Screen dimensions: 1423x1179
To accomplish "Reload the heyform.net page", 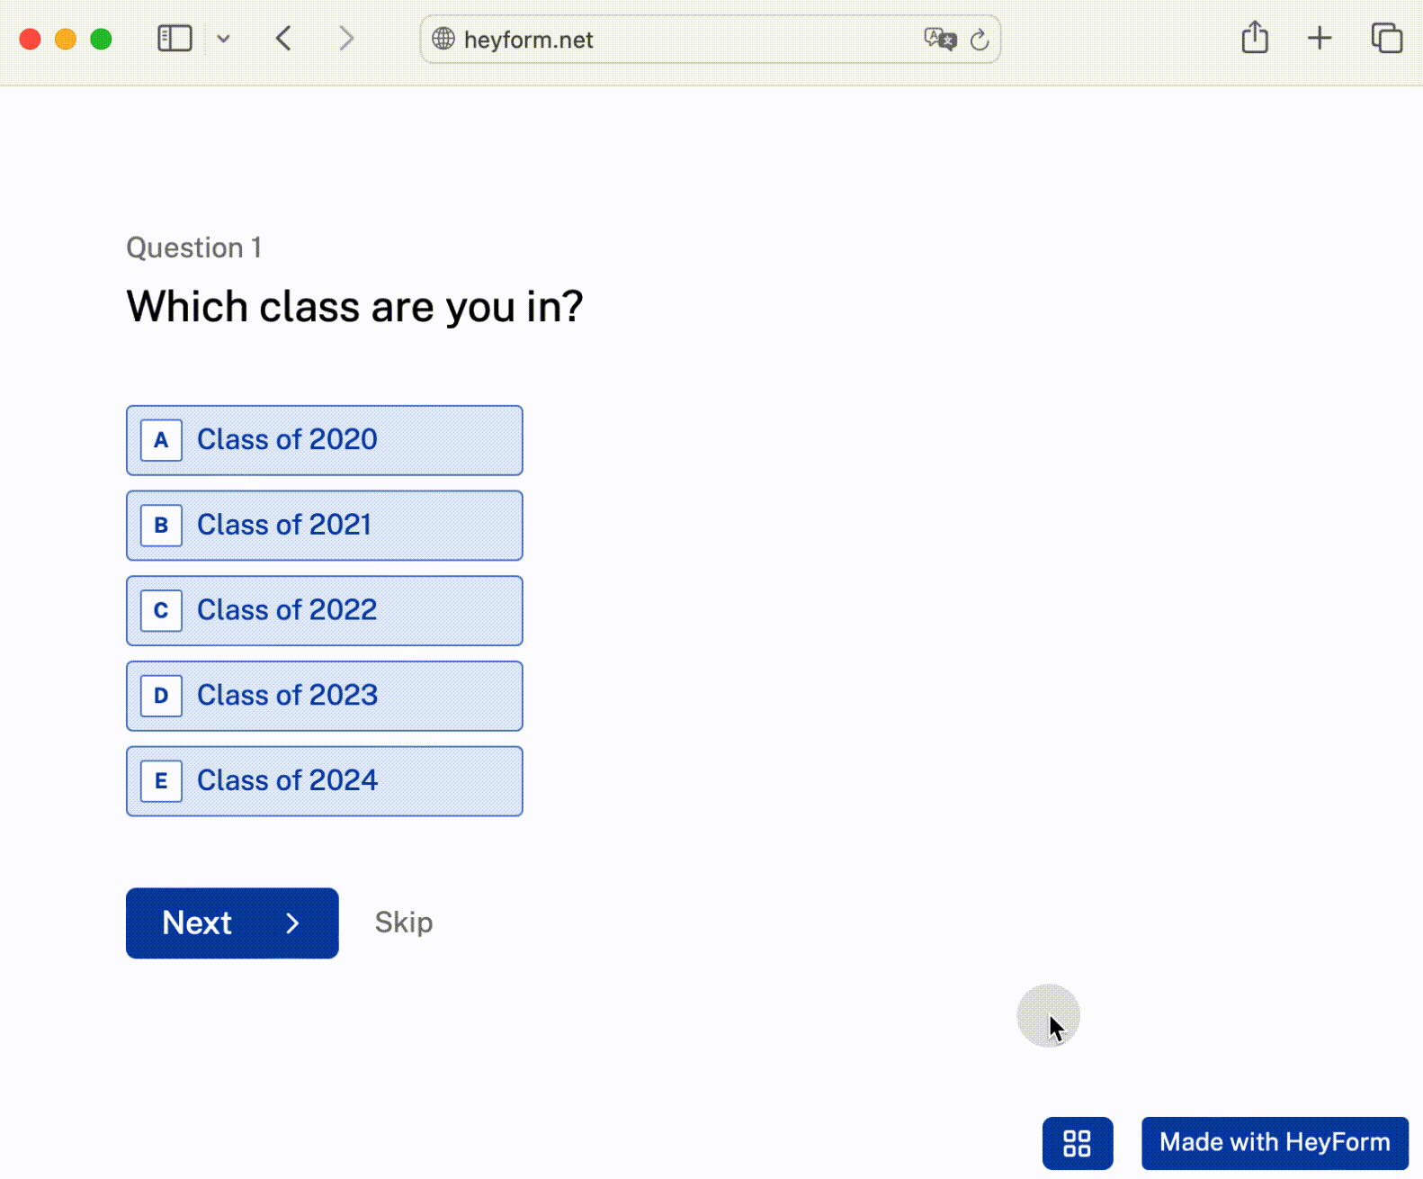I will (x=980, y=39).
